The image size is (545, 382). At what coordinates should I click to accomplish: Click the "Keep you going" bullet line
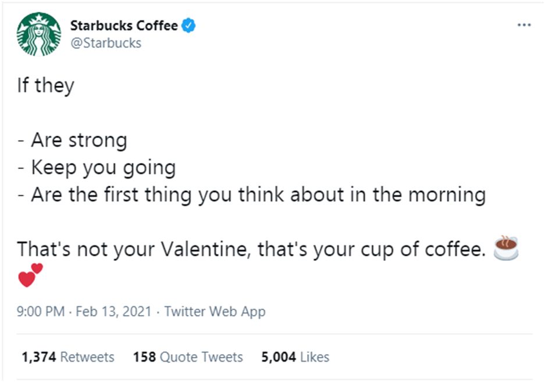(103, 168)
